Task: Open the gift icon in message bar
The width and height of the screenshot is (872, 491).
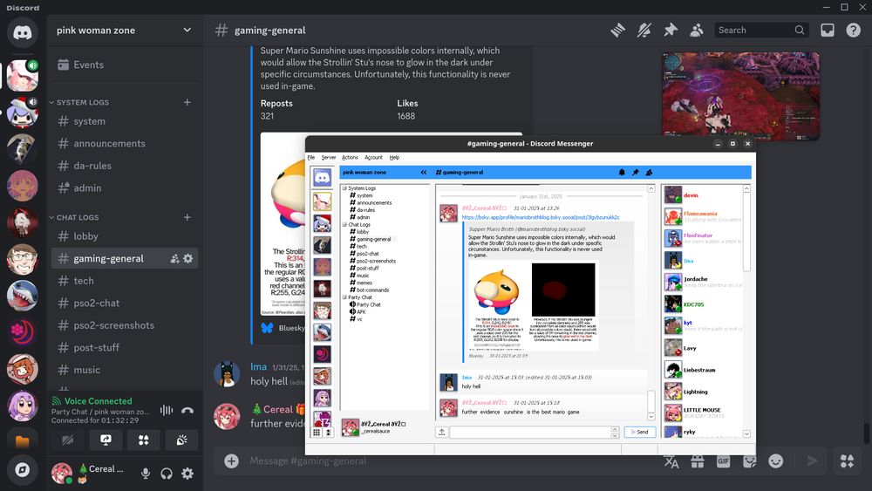Action: [698, 461]
